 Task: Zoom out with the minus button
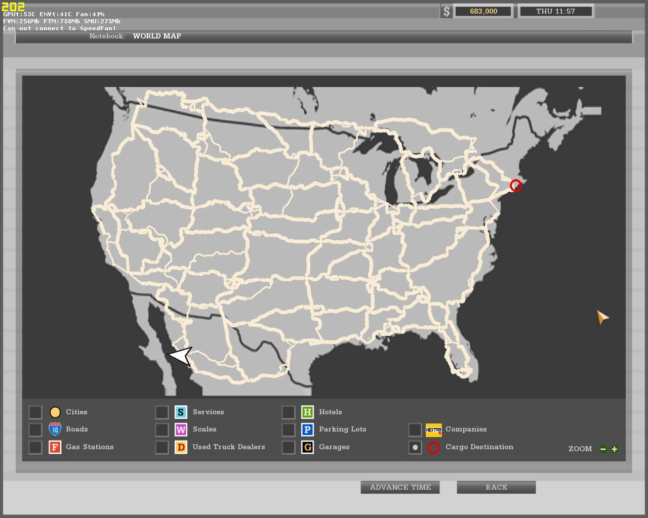tap(603, 449)
